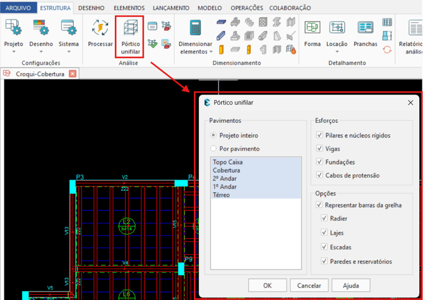The image size is (423, 300).
Task: Uncheck Pilares e núcleos rígidos
Action: tap(319, 135)
